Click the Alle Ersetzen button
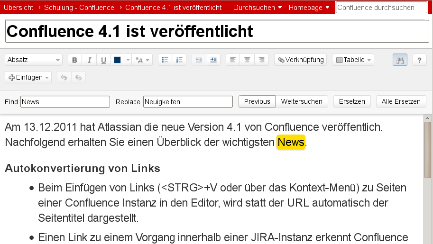 tap(401, 101)
